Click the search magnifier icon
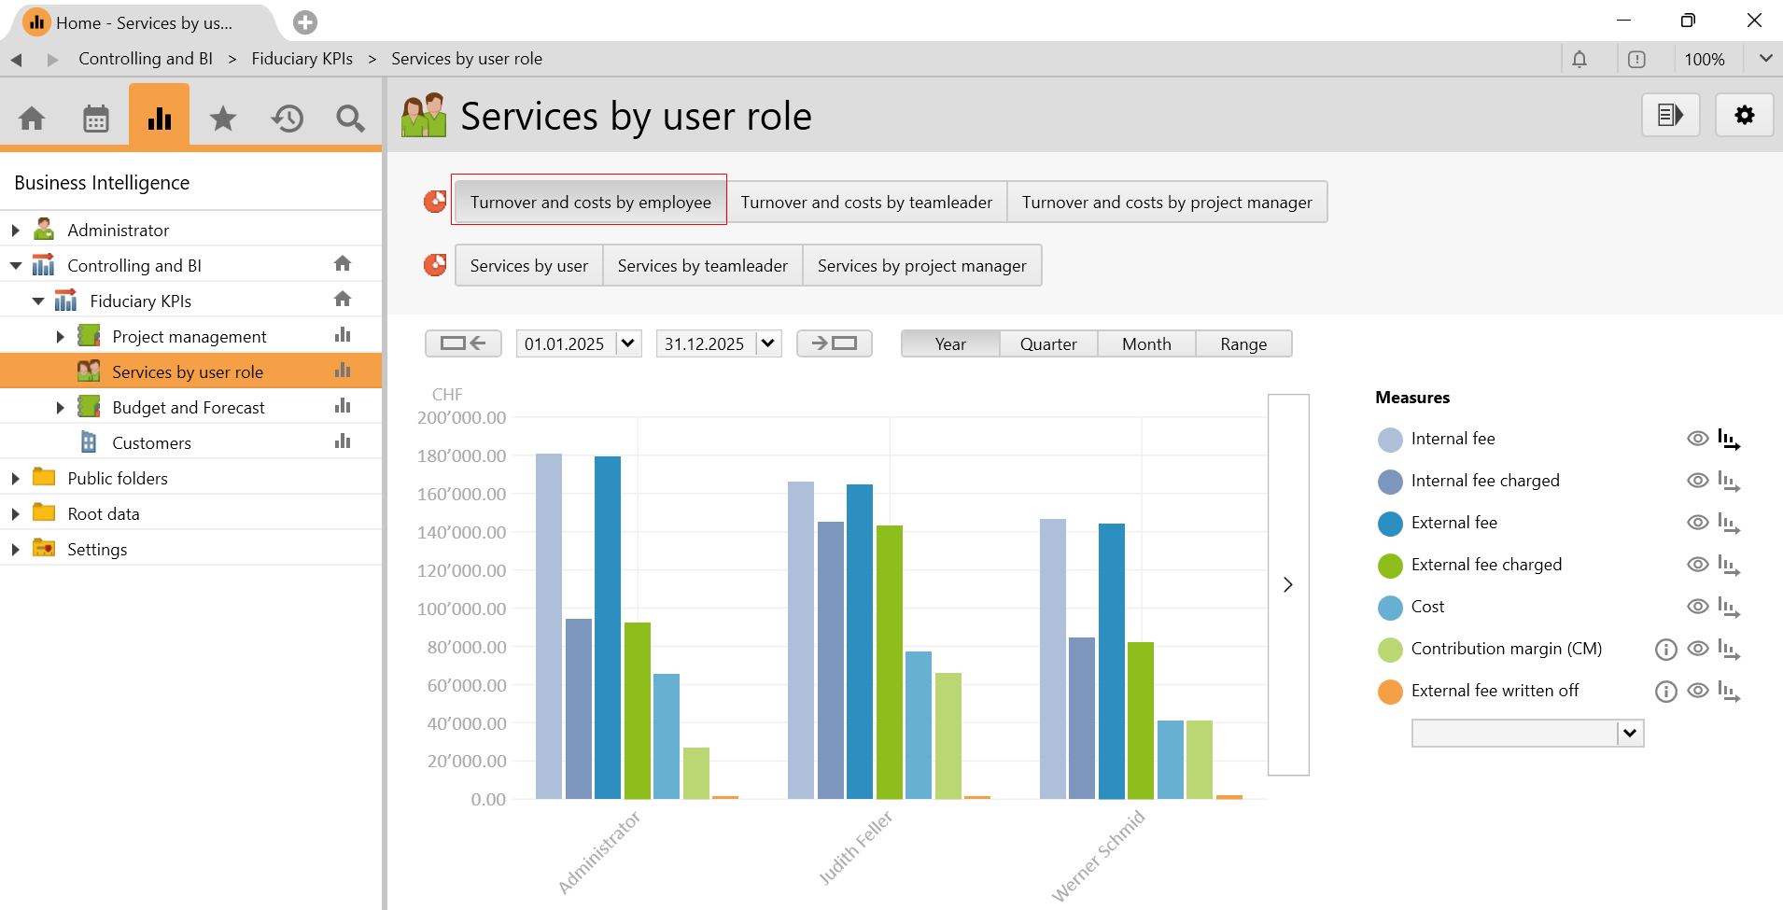 350,119
